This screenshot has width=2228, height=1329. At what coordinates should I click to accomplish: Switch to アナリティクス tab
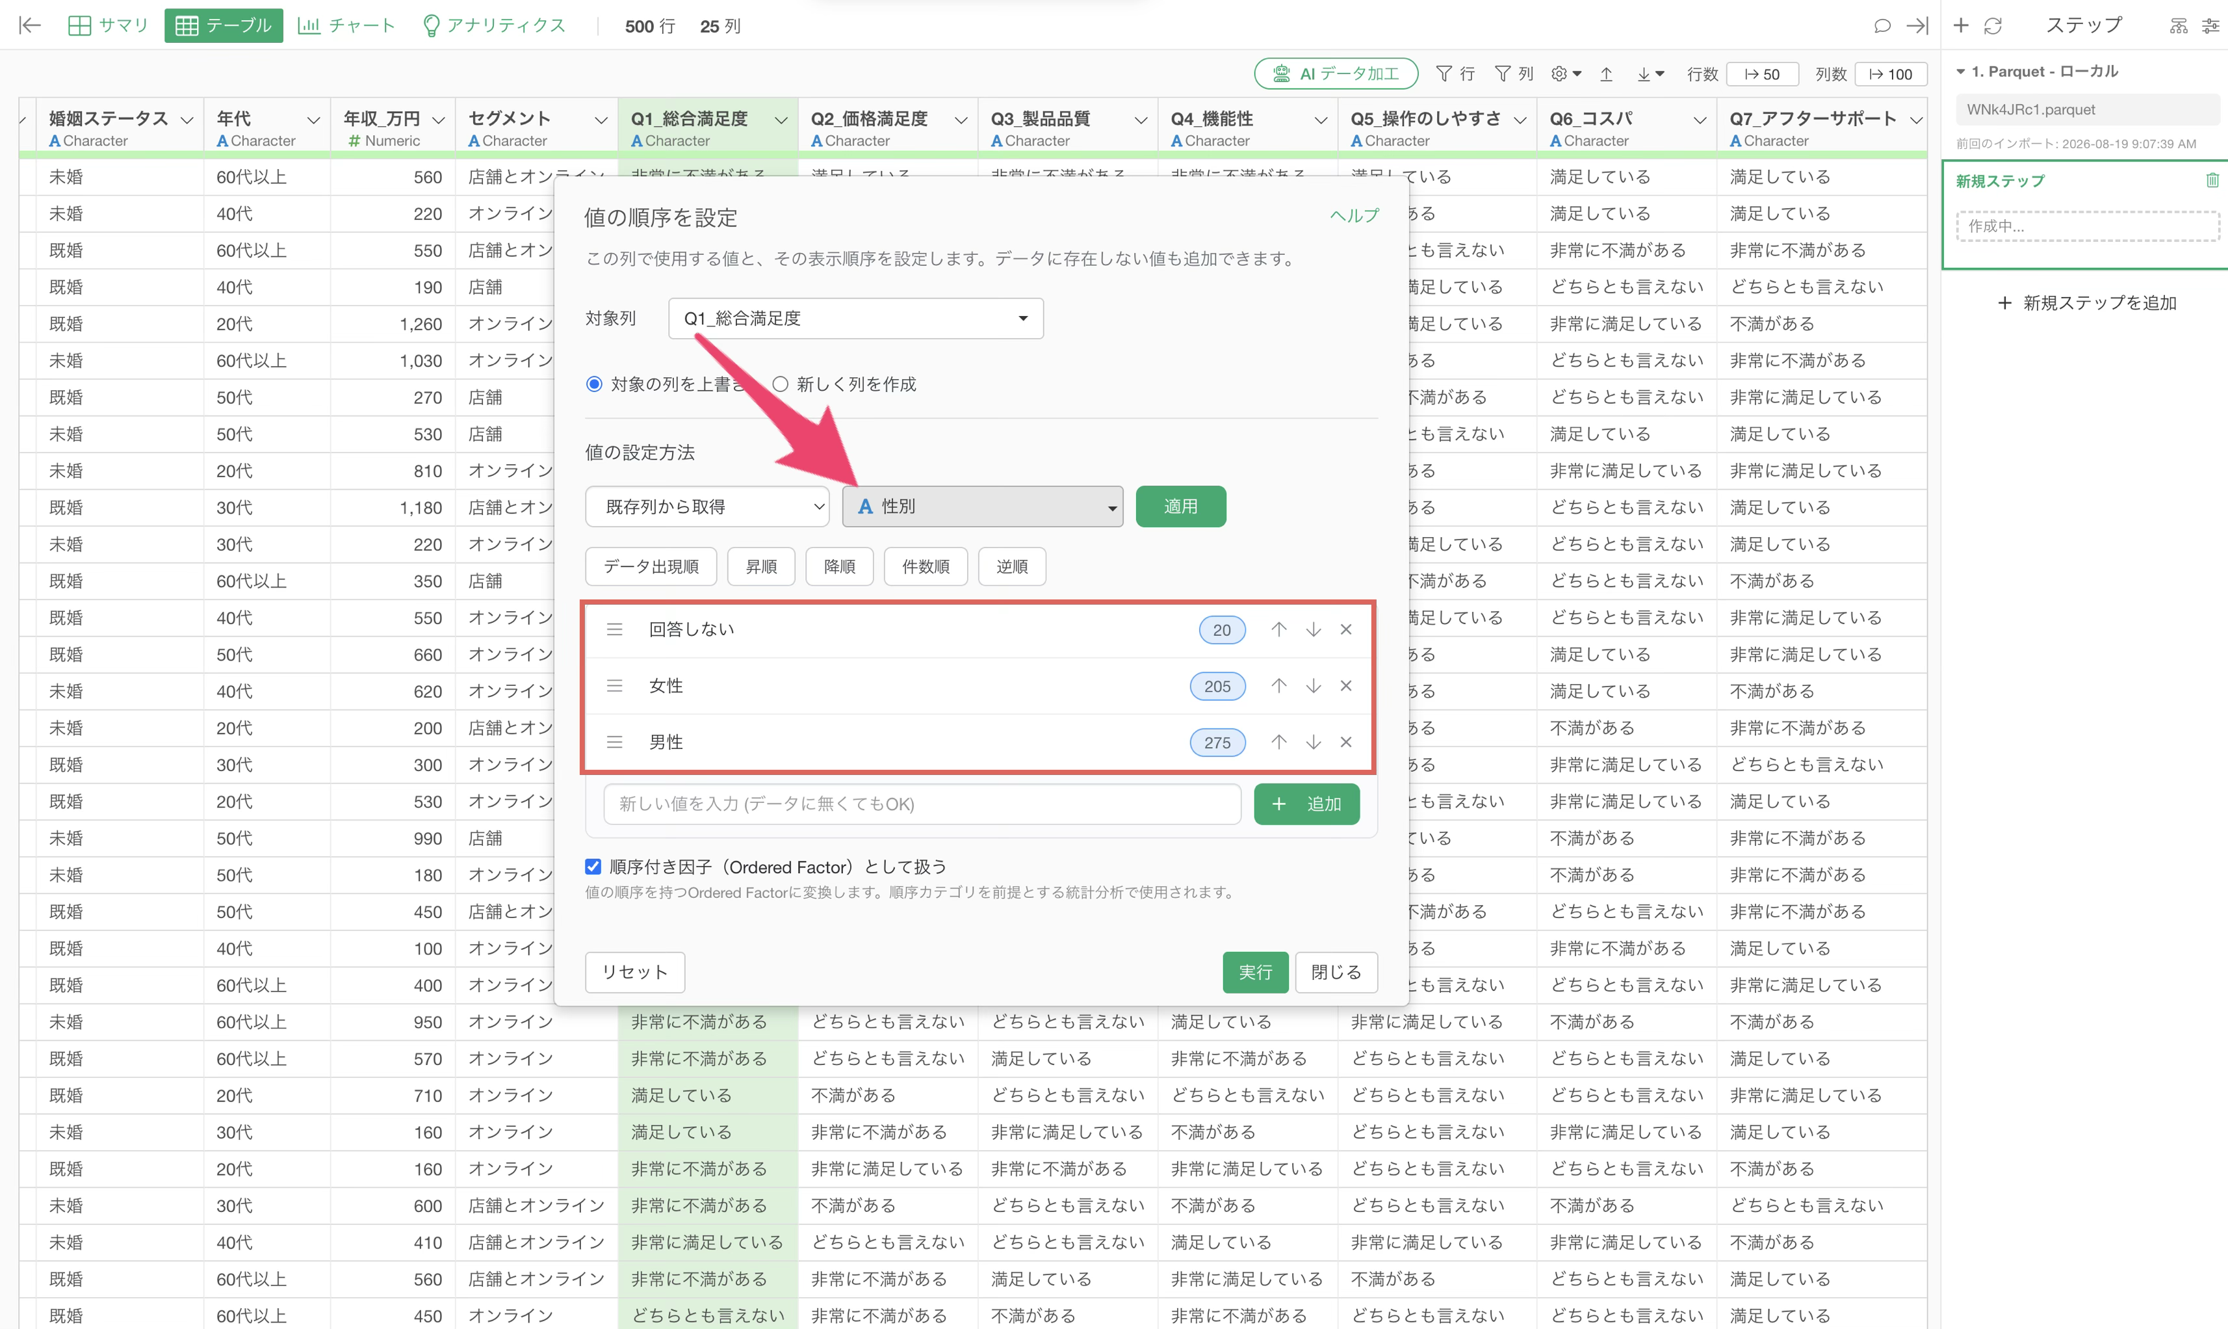[494, 25]
